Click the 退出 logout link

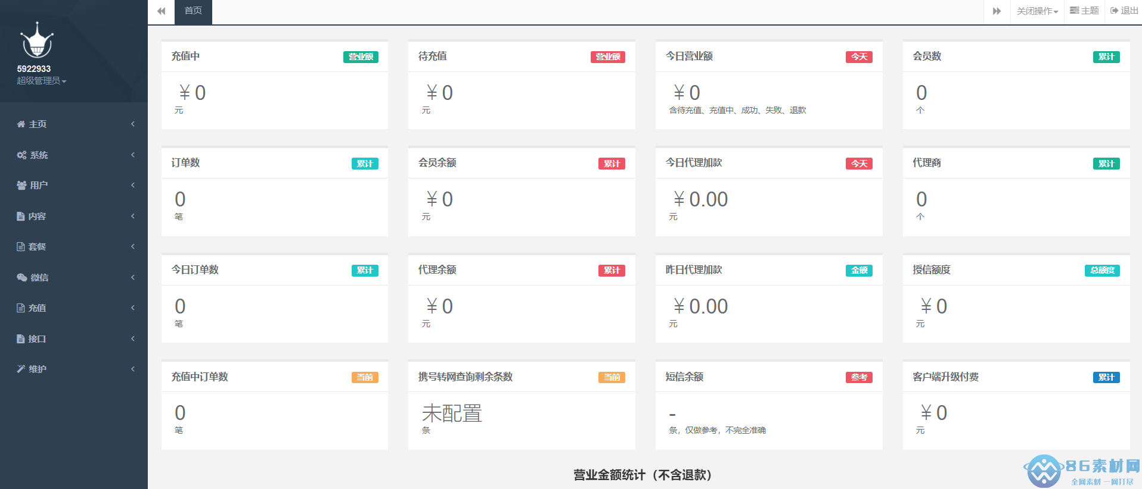coord(1124,11)
